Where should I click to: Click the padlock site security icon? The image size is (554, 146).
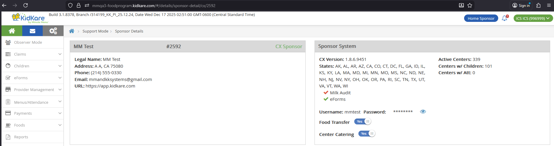coord(79,5)
